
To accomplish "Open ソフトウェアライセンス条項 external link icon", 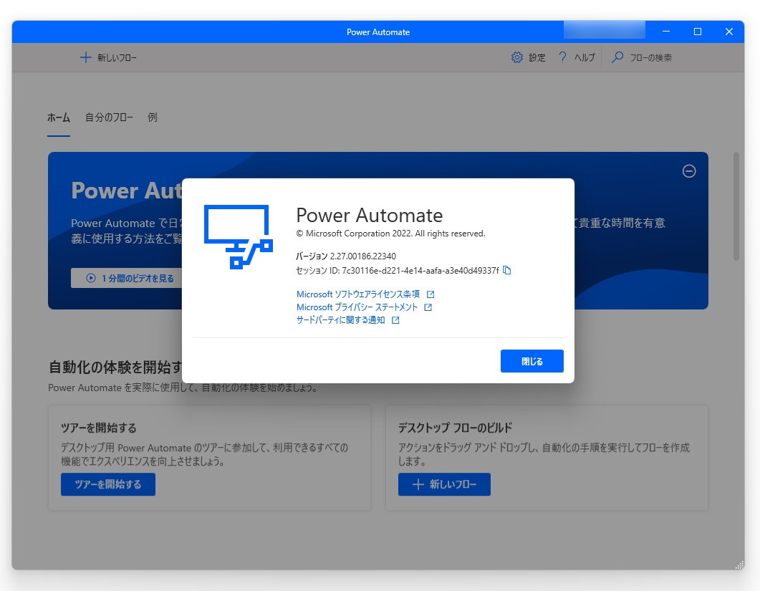I will [431, 294].
